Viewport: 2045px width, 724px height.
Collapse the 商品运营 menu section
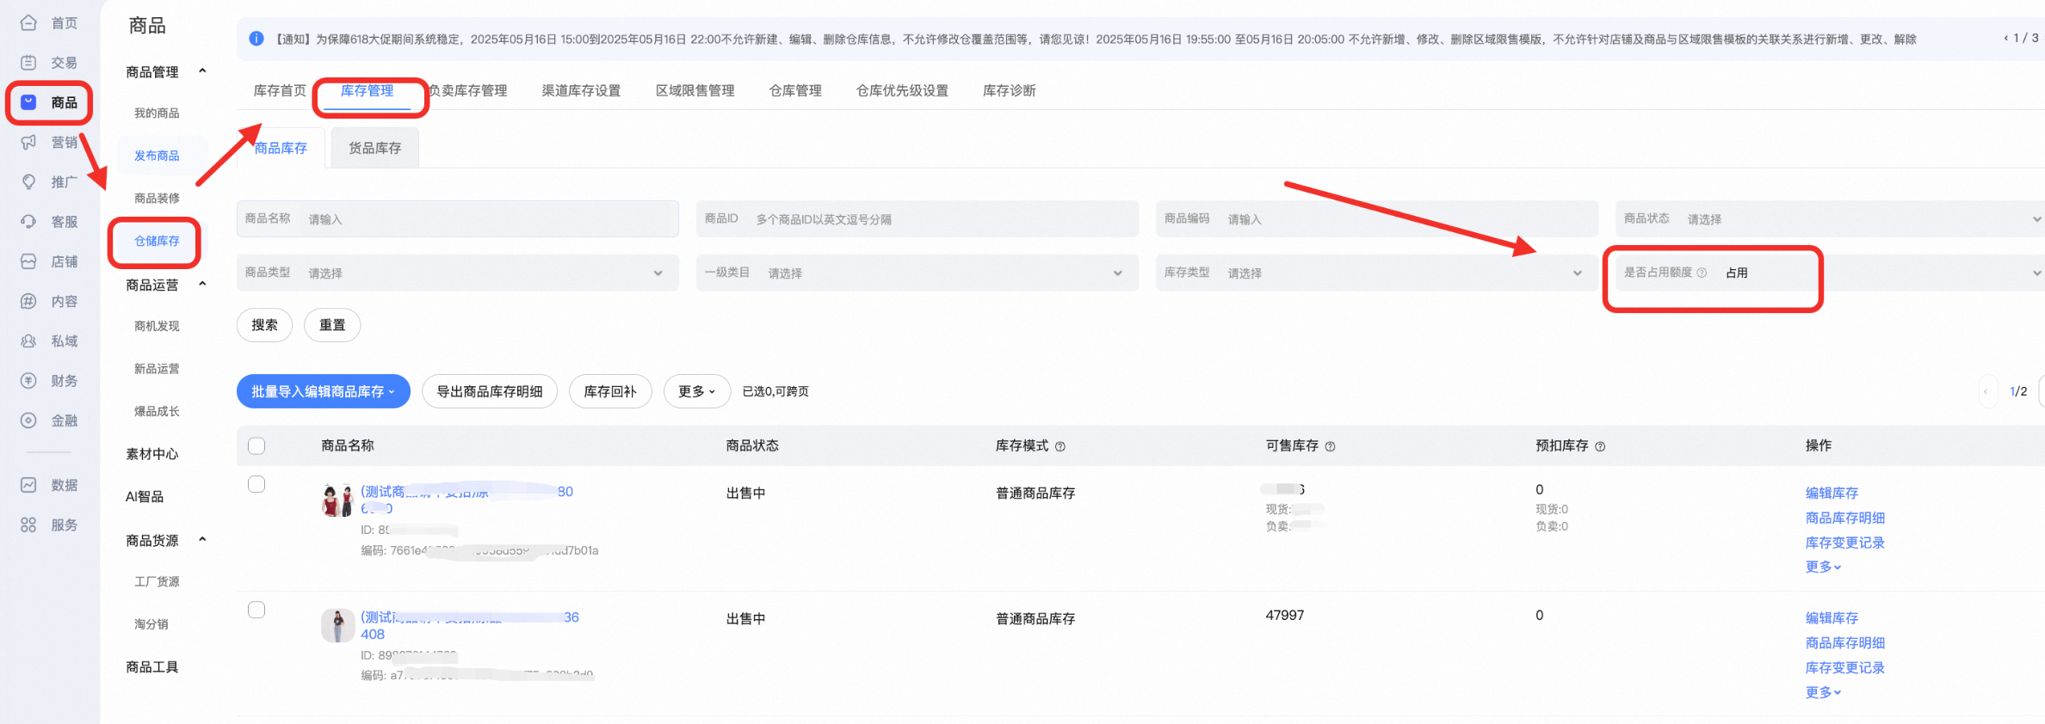pyautogui.click(x=202, y=285)
